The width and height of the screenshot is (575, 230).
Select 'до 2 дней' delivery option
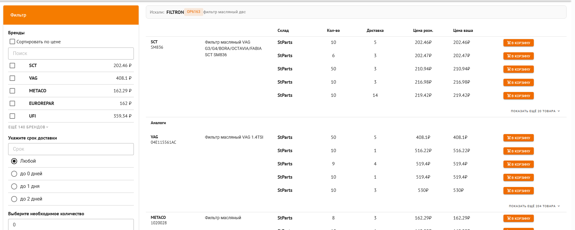14,199
